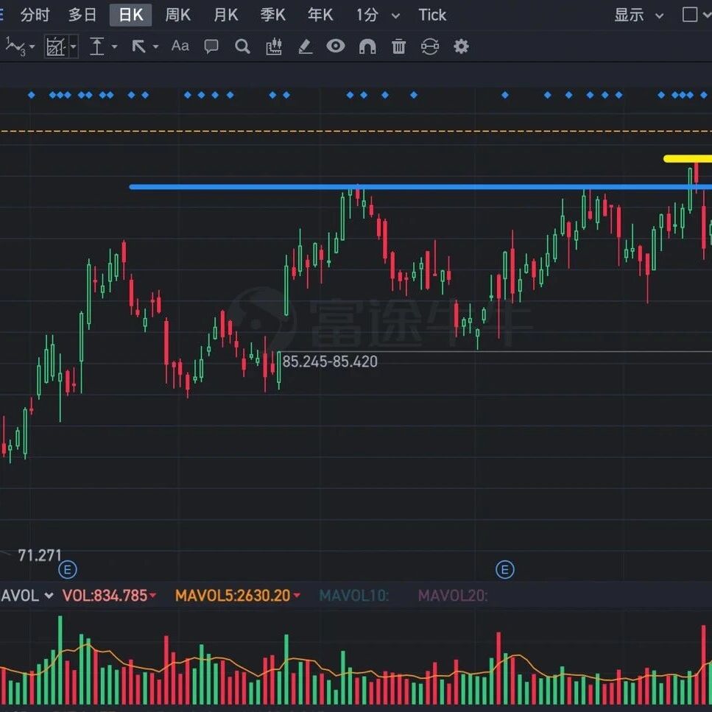This screenshot has height=712, width=712.
Task: Click the 71.271 low price label
Action: [x=39, y=555]
